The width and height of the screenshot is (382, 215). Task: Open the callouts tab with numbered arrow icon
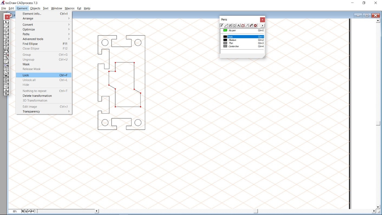click(247, 25)
